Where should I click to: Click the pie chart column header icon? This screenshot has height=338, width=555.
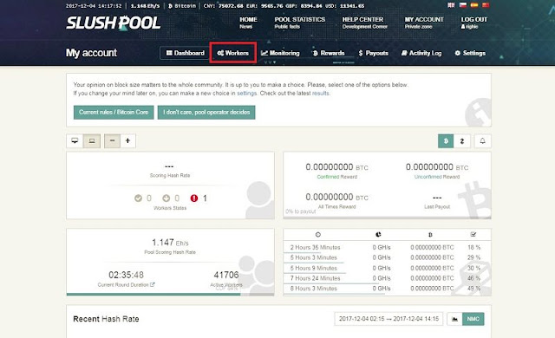(378, 234)
